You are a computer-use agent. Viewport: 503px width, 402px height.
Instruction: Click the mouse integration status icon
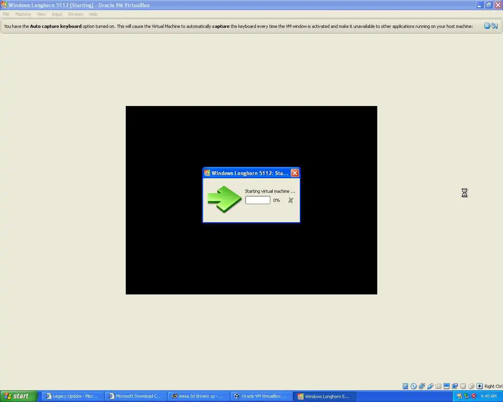(x=471, y=386)
